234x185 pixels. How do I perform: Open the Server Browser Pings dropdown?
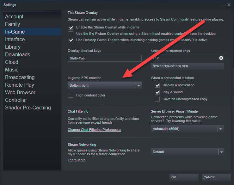click(x=187, y=129)
